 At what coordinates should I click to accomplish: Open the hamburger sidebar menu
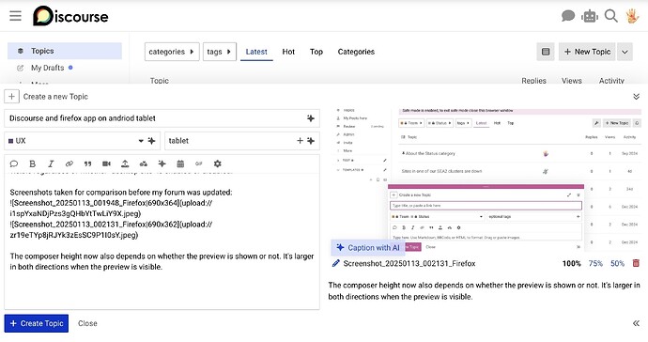click(16, 16)
